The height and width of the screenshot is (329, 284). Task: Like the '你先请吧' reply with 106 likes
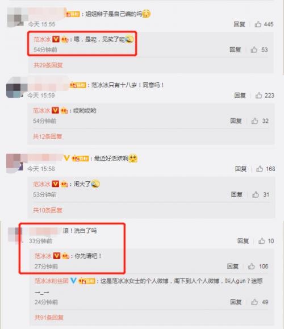coord(251,266)
